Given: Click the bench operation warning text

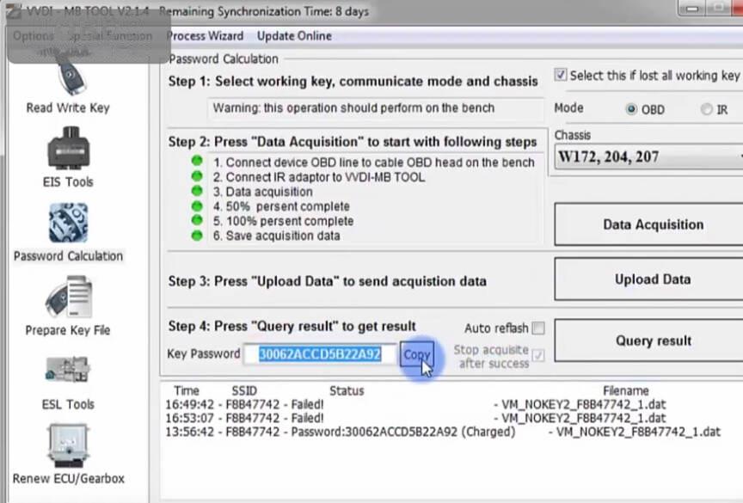Looking at the screenshot, I should [353, 108].
